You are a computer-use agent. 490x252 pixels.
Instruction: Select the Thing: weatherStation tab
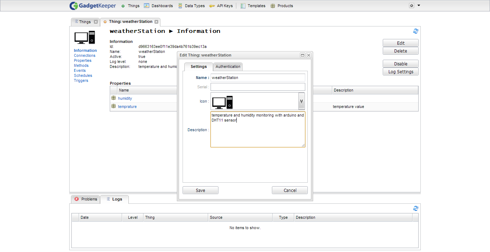click(131, 21)
